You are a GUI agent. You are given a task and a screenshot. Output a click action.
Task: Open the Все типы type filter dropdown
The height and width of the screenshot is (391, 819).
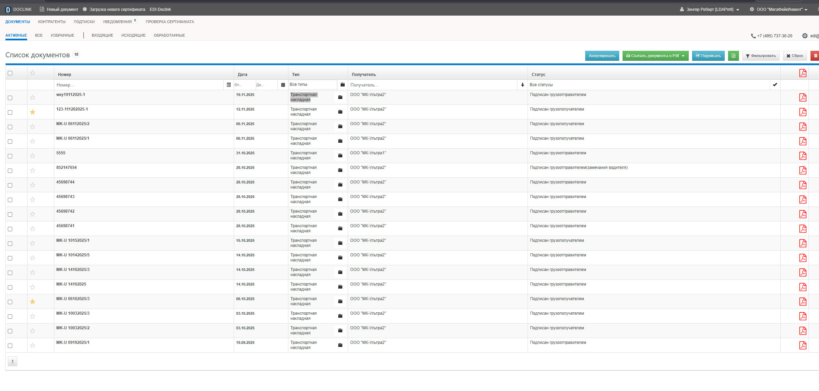[x=312, y=85]
